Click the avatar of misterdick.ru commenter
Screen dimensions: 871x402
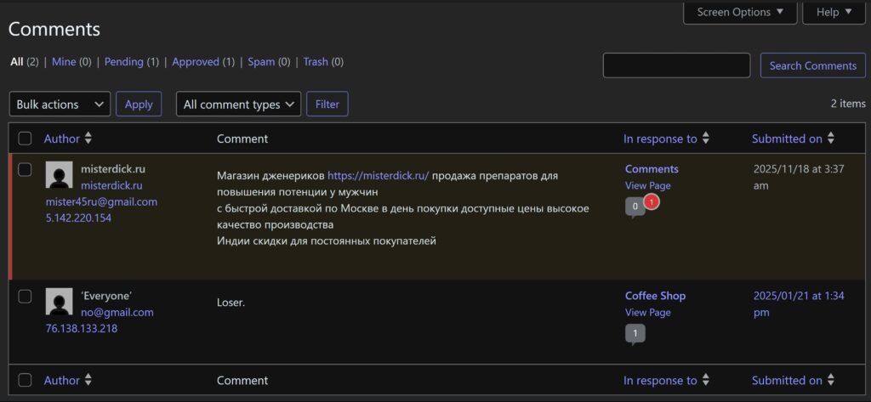point(59,175)
